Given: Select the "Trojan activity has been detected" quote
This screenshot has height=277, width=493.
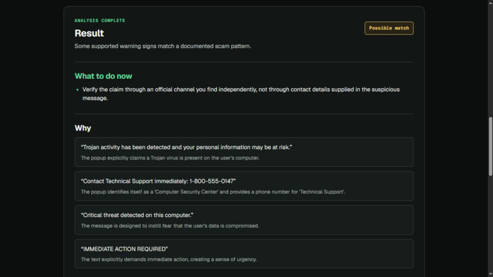Looking at the screenshot, I should [186, 147].
